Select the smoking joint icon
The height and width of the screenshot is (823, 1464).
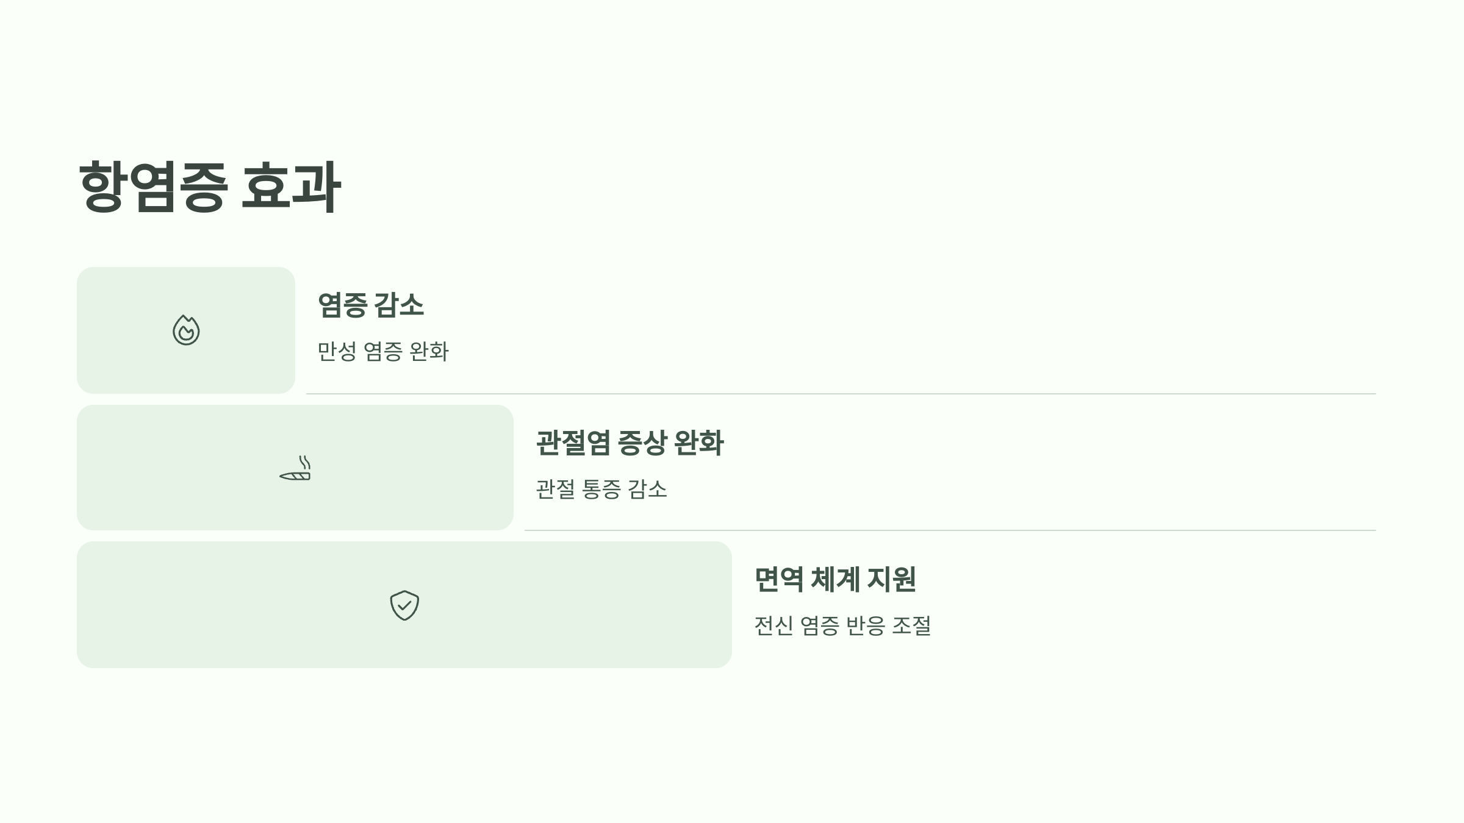click(295, 468)
